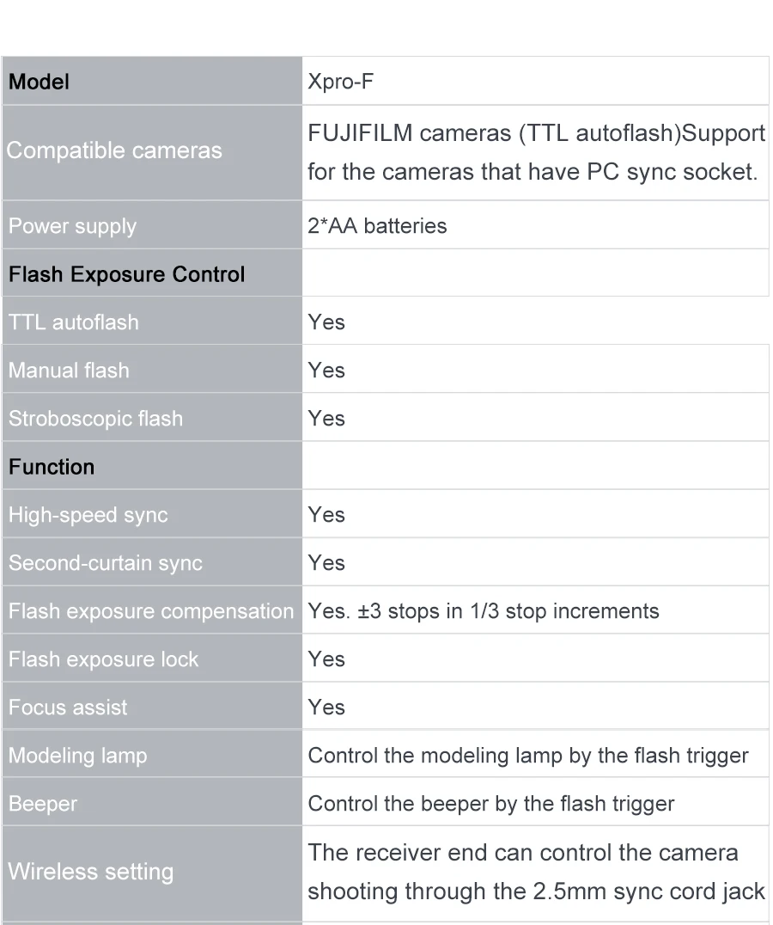Click the Power supply row label
Viewport: 773px width, 925px height.
[x=73, y=226]
